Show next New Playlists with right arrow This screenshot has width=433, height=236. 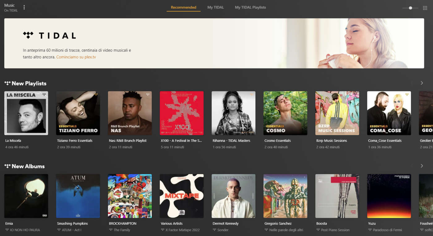[x=422, y=83]
